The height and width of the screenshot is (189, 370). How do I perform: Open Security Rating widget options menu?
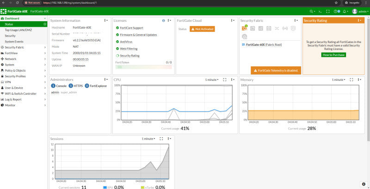point(359,20)
